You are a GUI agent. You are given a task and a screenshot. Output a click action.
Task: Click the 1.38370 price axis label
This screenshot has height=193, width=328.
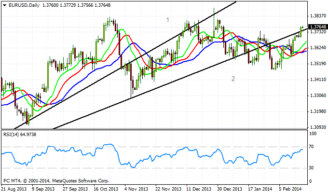(x=318, y=16)
